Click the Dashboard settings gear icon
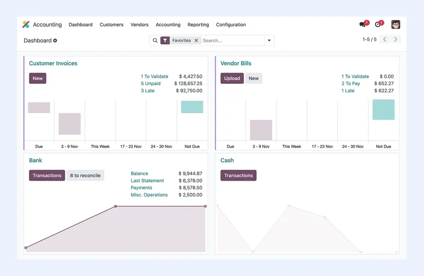The image size is (424, 276). [x=55, y=40]
